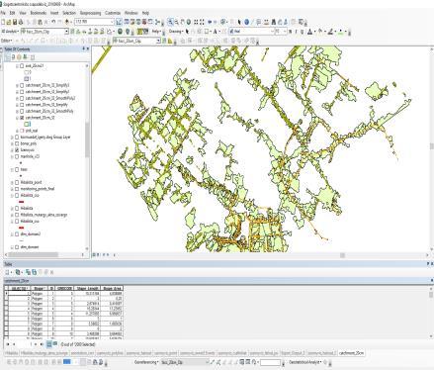The width and height of the screenshot is (434, 370).
Task: Open the Bookmarks menu
Action: (x=39, y=13)
